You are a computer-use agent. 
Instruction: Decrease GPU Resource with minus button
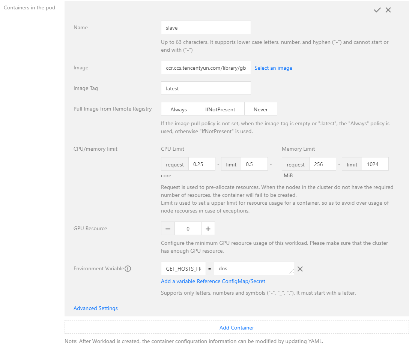click(168, 229)
